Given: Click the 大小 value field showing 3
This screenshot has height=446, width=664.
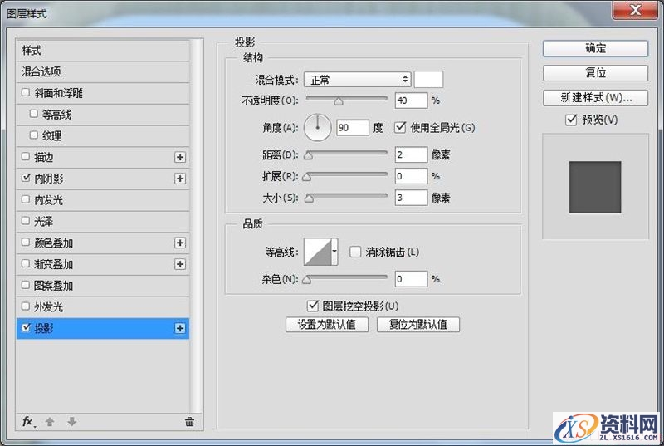Looking at the screenshot, I should [x=411, y=198].
